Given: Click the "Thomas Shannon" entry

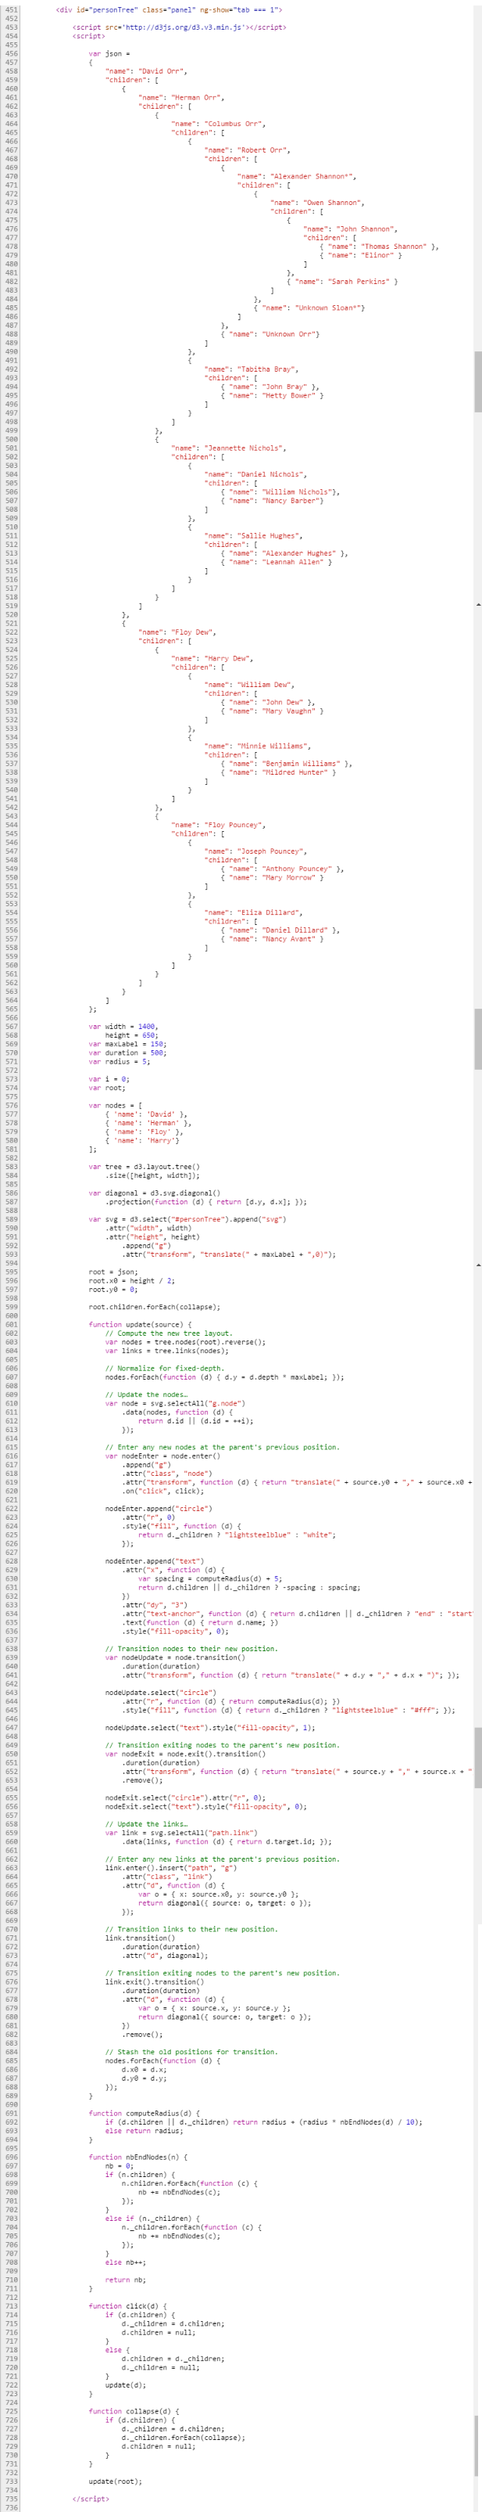Looking at the screenshot, I should click(380, 247).
